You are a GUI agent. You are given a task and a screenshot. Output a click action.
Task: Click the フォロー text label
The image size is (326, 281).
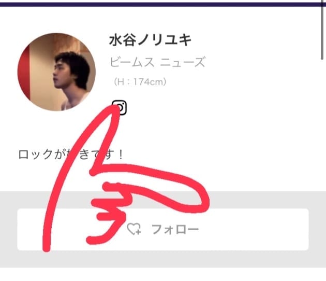coord(175,229)
